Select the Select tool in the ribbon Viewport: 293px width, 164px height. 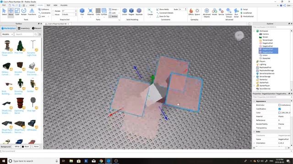[4, 12]
